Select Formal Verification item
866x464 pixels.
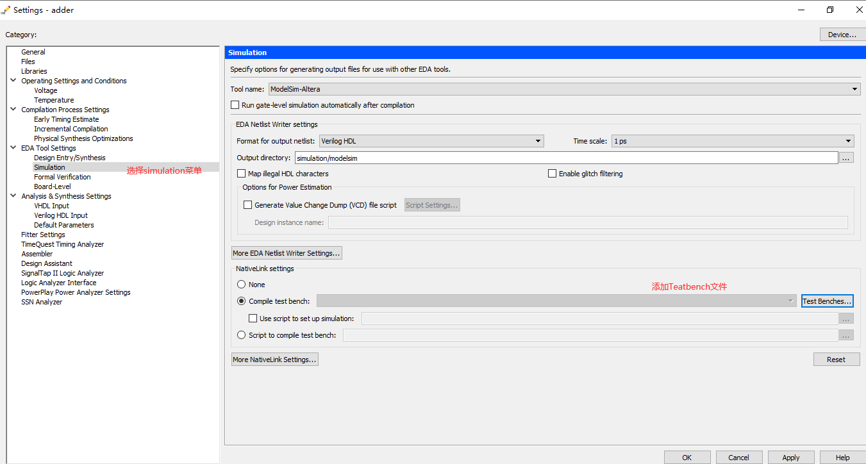click(62, 177)
